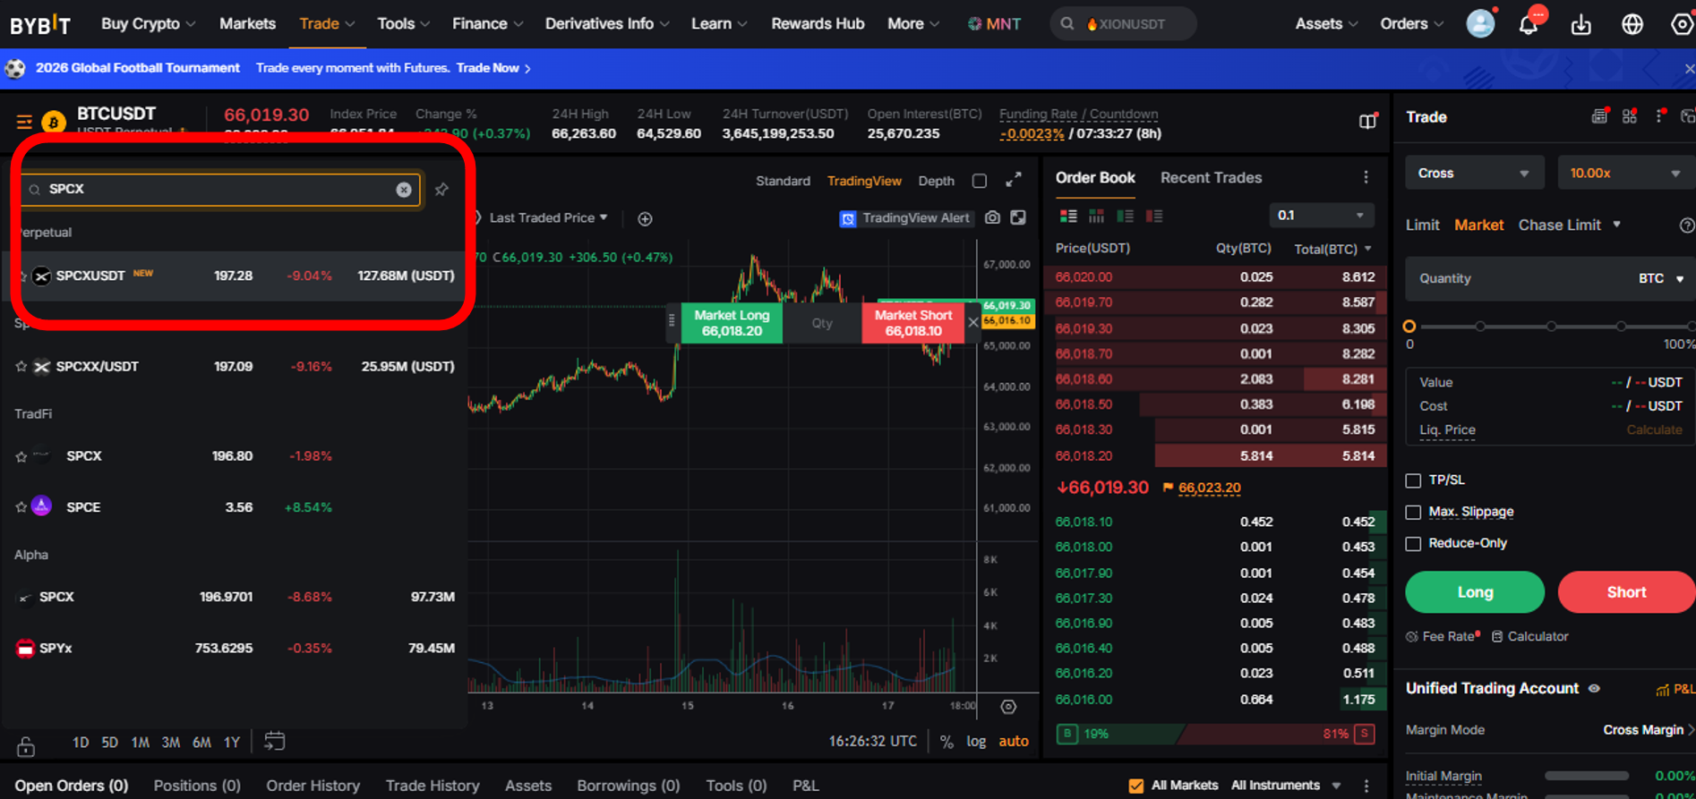Open the language globe icon
Screen dimensions: 1696x799
pyautogui.click(x=1632, y=24)
